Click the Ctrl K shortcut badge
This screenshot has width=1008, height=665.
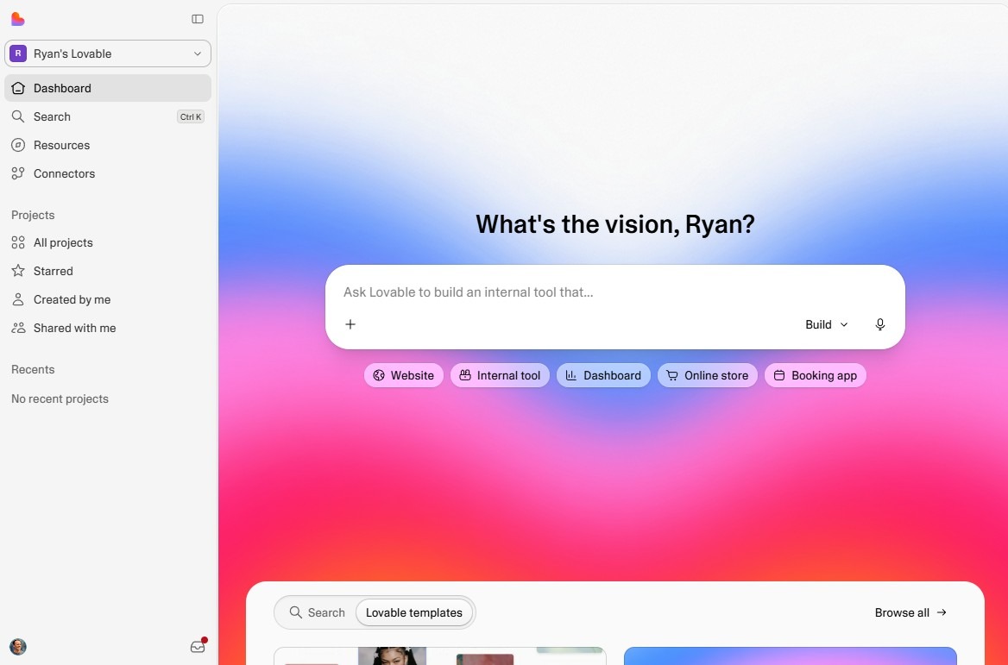tap(191, 117)
